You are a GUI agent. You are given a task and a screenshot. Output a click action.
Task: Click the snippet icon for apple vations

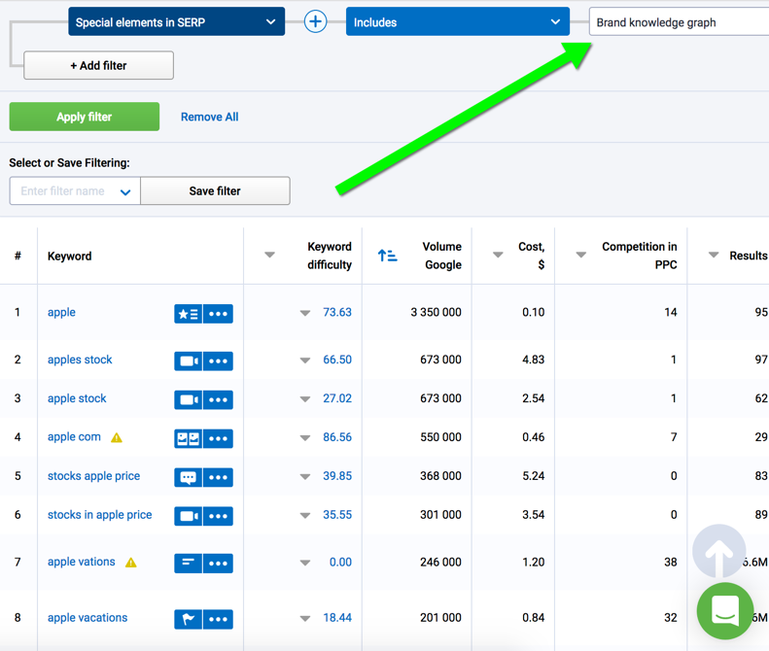(x=189, y=564)
